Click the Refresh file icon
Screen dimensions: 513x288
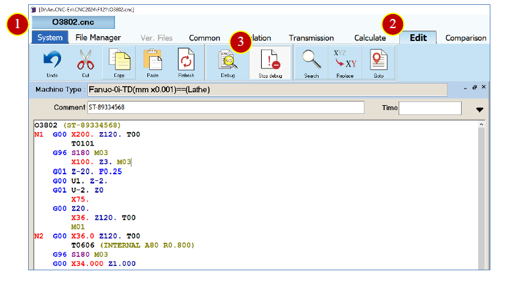[x=186, y=59]
